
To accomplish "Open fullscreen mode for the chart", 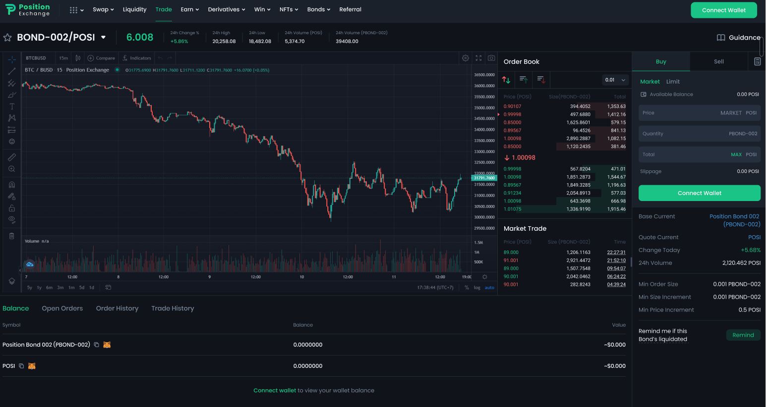I will (478, 58).
